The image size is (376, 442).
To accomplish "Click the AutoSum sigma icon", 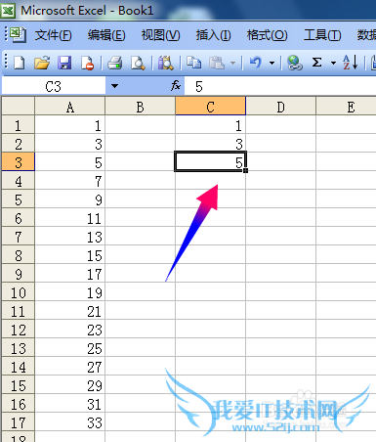I will (x=316, y=62).
